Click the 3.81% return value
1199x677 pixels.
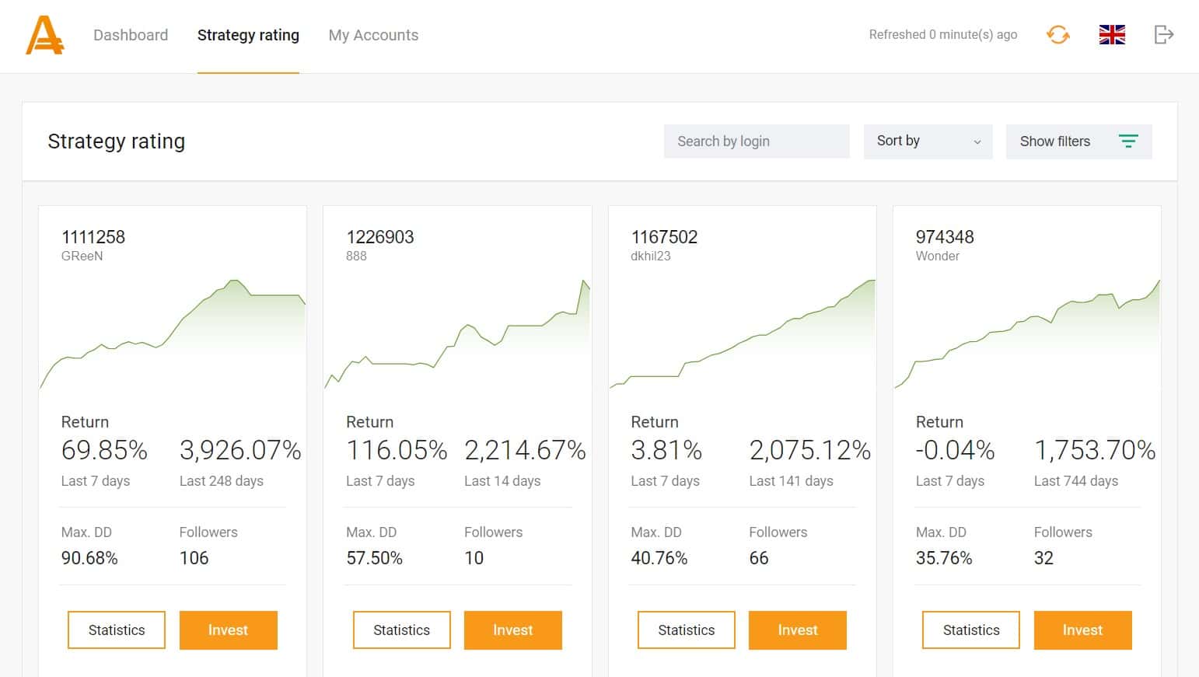tap(666, 450)
